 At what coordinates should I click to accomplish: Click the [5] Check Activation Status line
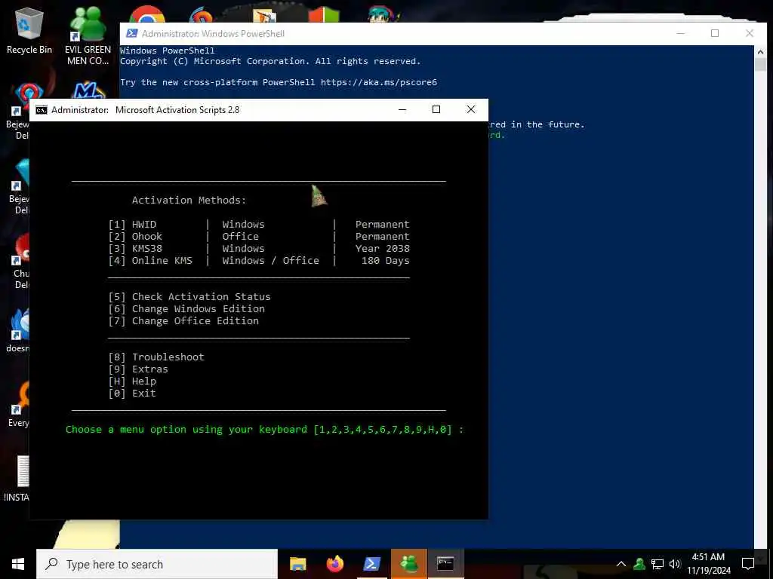point(189,297)
